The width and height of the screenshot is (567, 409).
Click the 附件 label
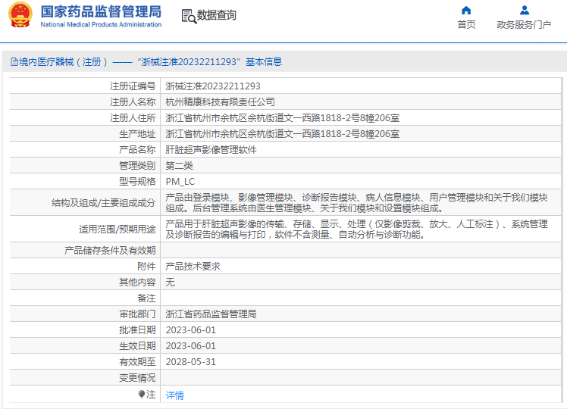pos(146,267)
